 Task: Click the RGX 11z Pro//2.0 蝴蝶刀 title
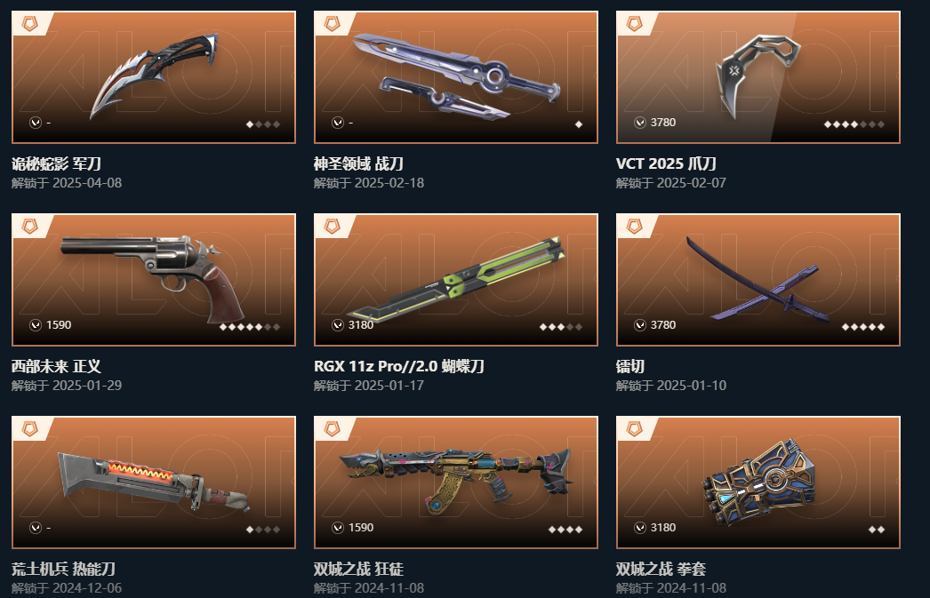(x=398, y=366)
